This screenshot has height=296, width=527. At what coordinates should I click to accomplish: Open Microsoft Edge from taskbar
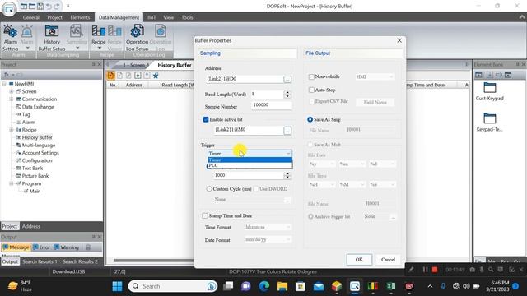coord(264,286)
